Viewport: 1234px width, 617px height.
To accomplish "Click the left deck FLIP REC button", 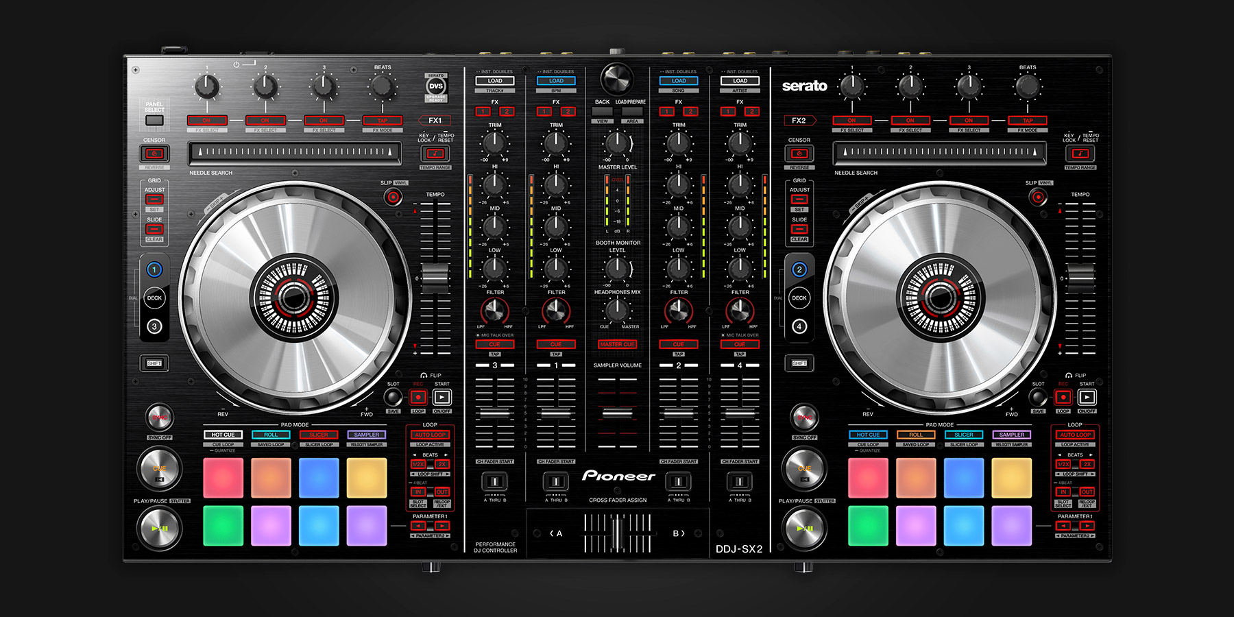I will pyautogui.click(x=418, y=397).
